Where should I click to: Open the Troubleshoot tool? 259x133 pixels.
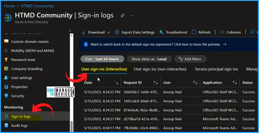(176, 32)
